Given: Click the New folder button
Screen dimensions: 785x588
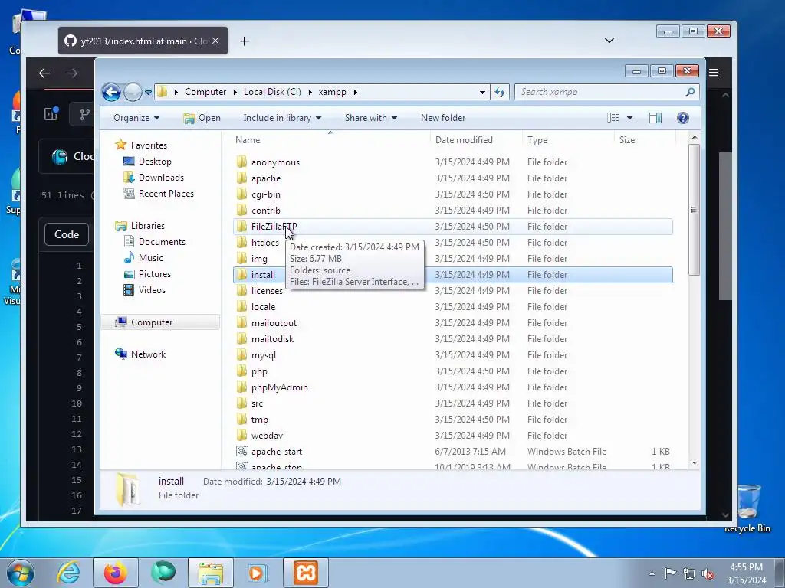Looking at the screenshot, I should tap(443, 118).
